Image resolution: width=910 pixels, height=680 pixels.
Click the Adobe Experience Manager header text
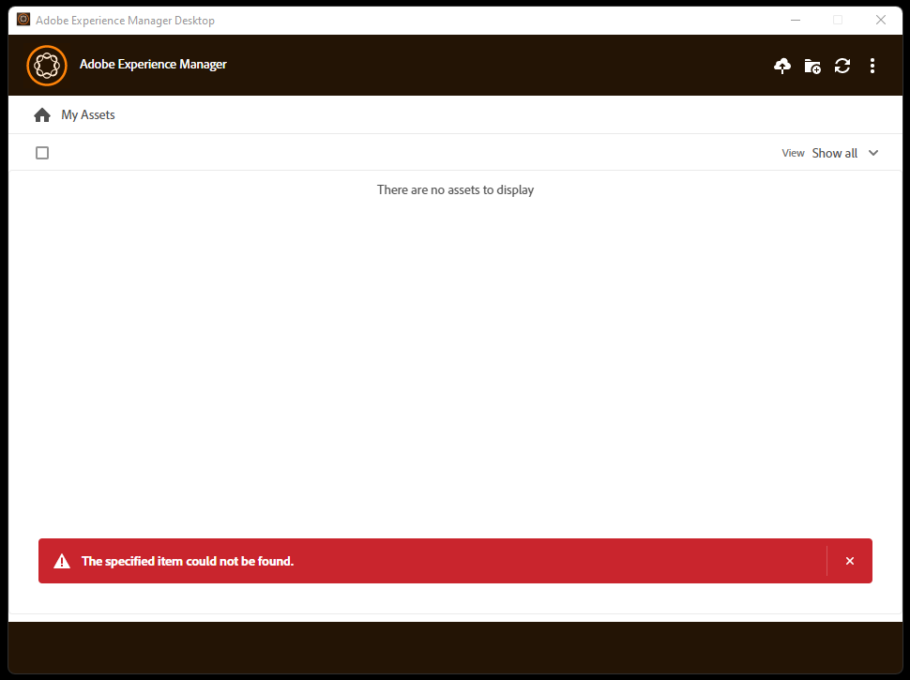tap(153, 65)
